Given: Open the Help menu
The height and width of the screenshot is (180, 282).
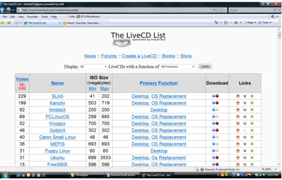Looking at the screenshot, I should (54, 17).
